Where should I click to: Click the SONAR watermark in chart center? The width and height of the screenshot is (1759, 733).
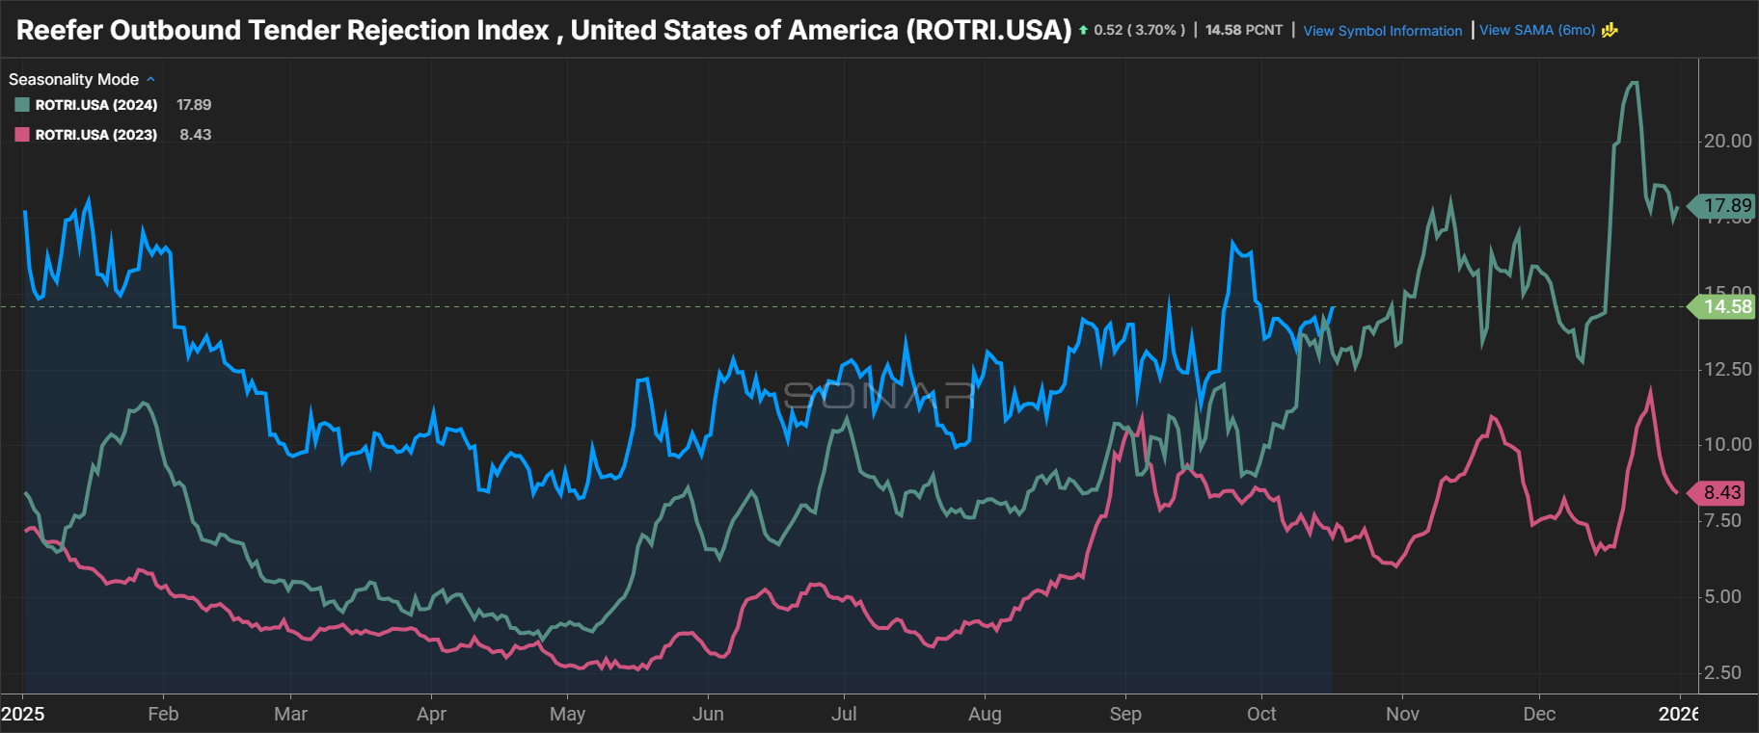pyautogui.click(x=879, y=395)
